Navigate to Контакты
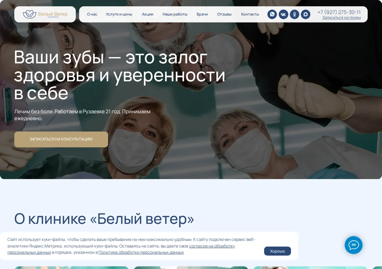382x269 pixels. click(250, 14)
